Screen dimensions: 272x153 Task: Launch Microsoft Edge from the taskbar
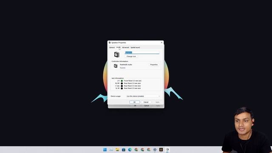click(130, 150)
